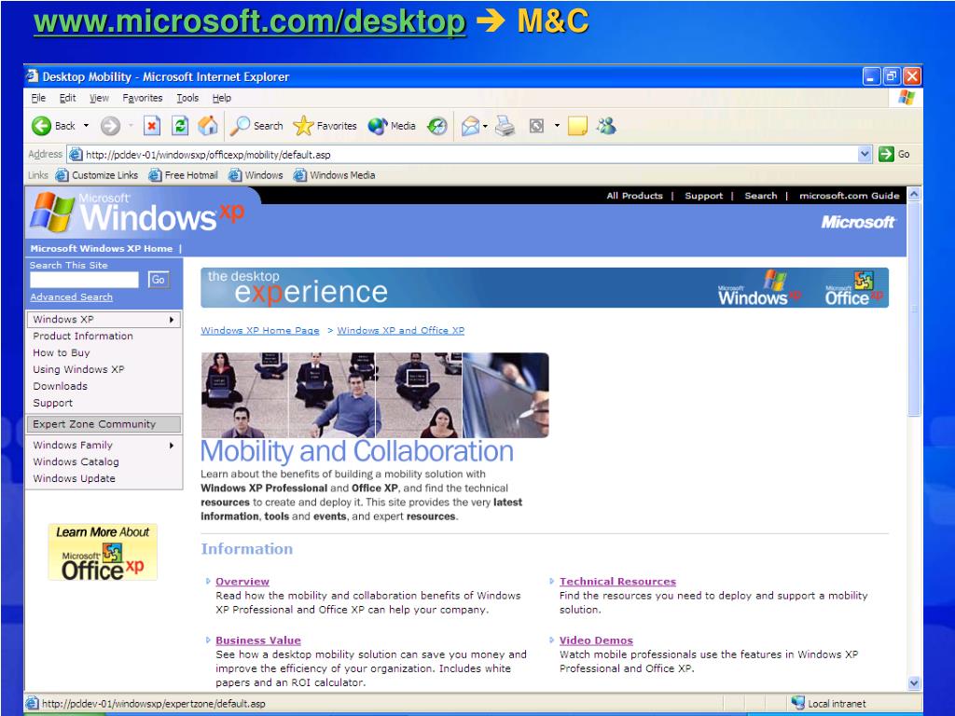
Task: Open the Business Value link
Action: [x=258, y=640]
